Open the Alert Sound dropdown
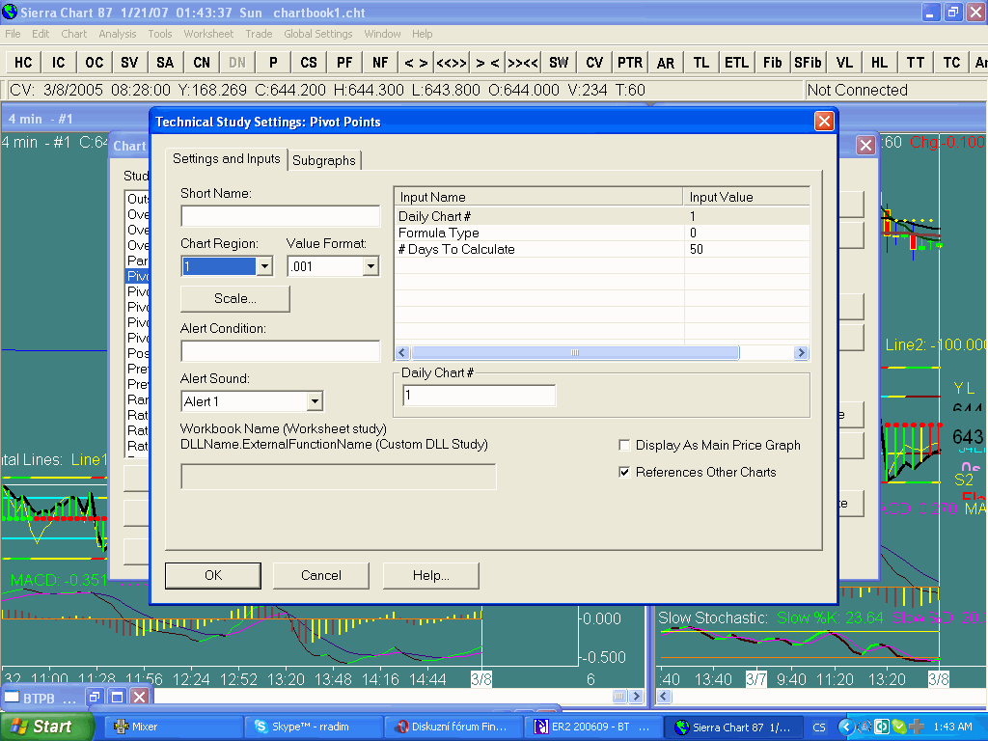988x741 pixels. 315,401
